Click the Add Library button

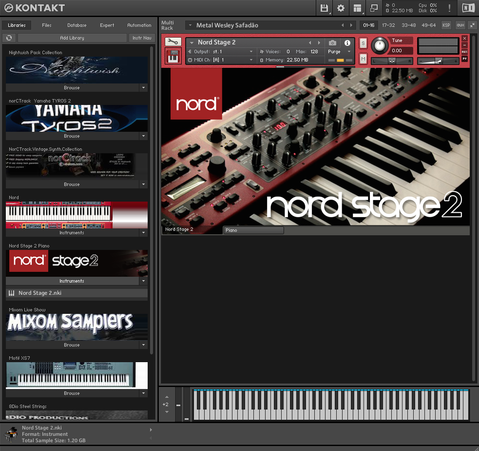click(x=72, y=38)
